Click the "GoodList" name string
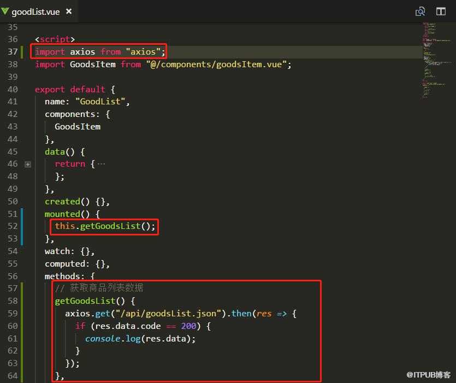Screen dimensions: 456x383 100,102
